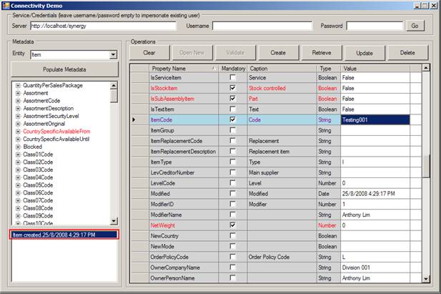Click metadata tree scroll down arrow
The height and width of the screenshot is (294, 441).
(114, 221)
